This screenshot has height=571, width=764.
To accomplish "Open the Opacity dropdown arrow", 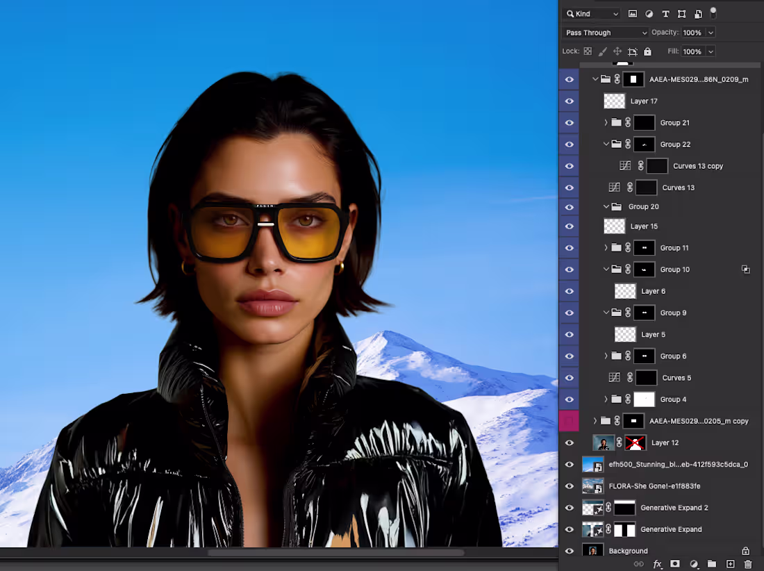I will (711, 32).
